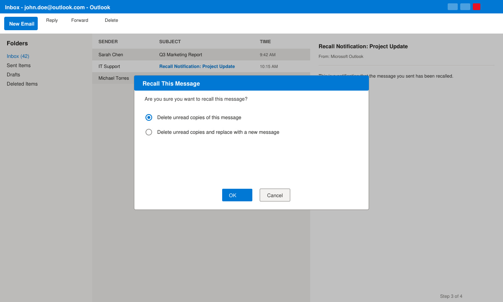Screen dimensions: 503x302
Task: Click Delete in the toolbar
Action: coord(111,20)
